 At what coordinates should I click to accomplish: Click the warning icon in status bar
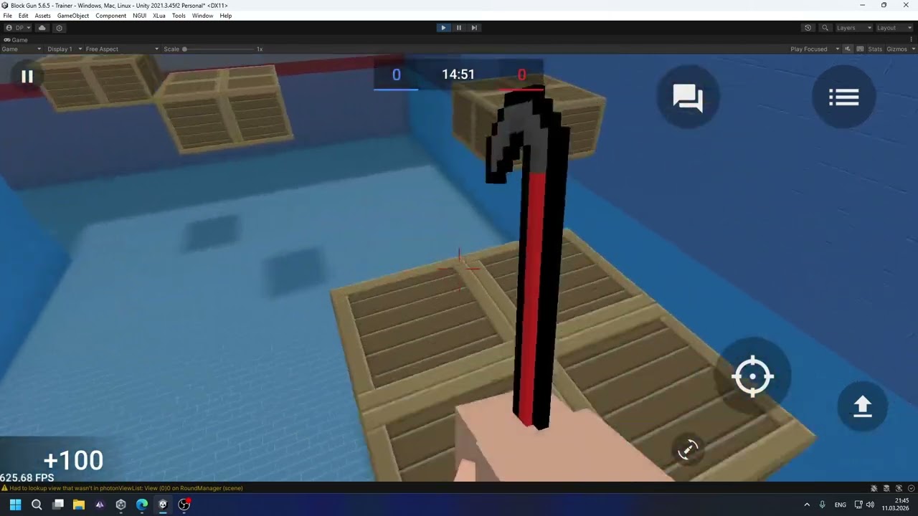click(x=4, y=488)
